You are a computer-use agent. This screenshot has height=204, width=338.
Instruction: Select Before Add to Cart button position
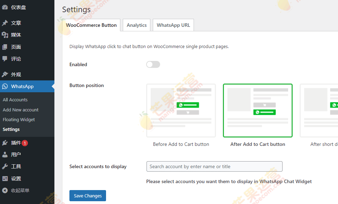pos(181,111)
